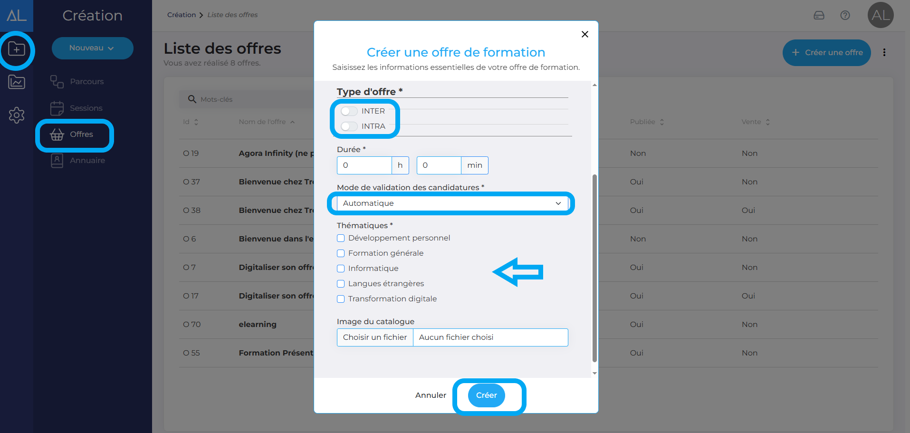Click the folder-plus Création icon in sidebar
910x433 pixels.
[17, 49]
